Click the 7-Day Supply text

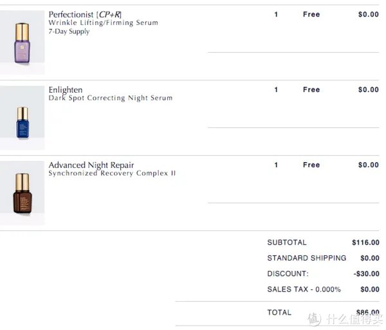(69, 32)
